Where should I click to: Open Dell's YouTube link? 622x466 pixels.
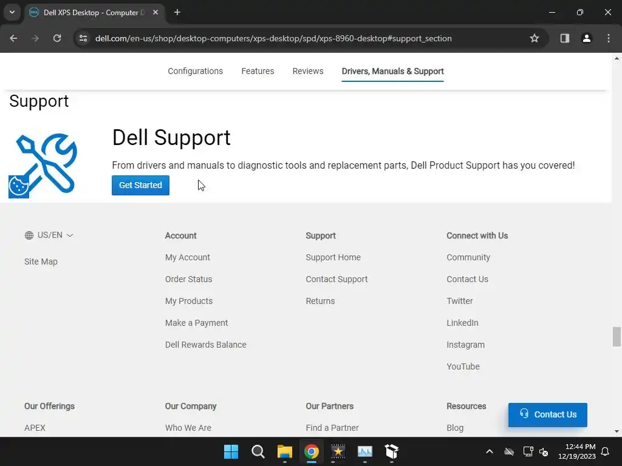[463, 366]
